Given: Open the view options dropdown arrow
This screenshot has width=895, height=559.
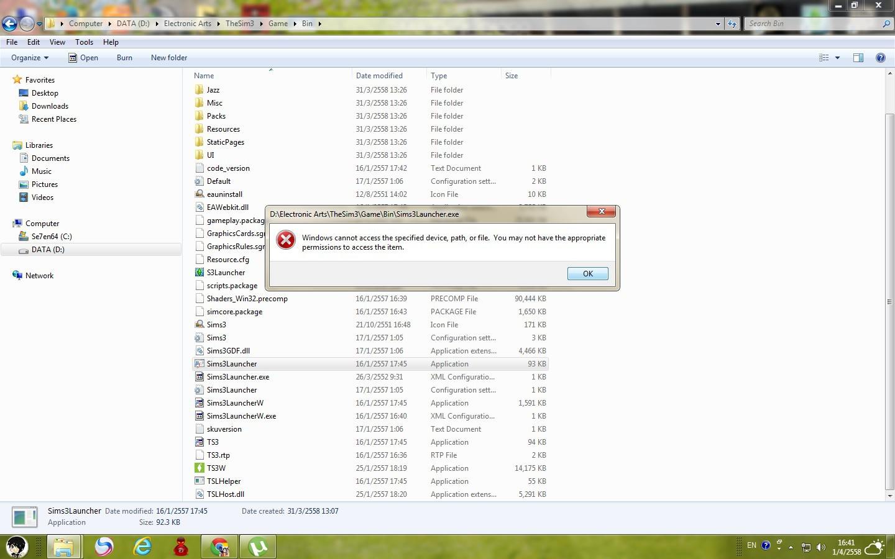Looking at the screenshot, I should click(x=837, y=58).
